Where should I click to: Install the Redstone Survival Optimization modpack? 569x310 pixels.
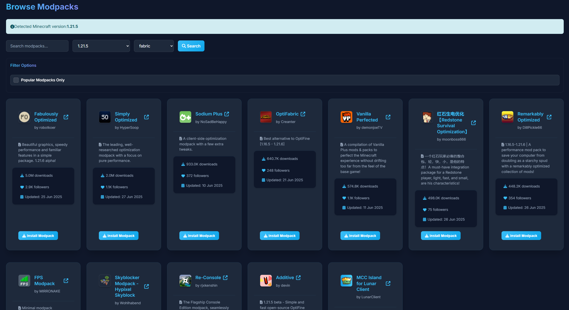[441, 236]
